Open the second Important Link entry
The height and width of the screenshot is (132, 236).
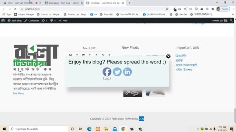tap(179, 60)
